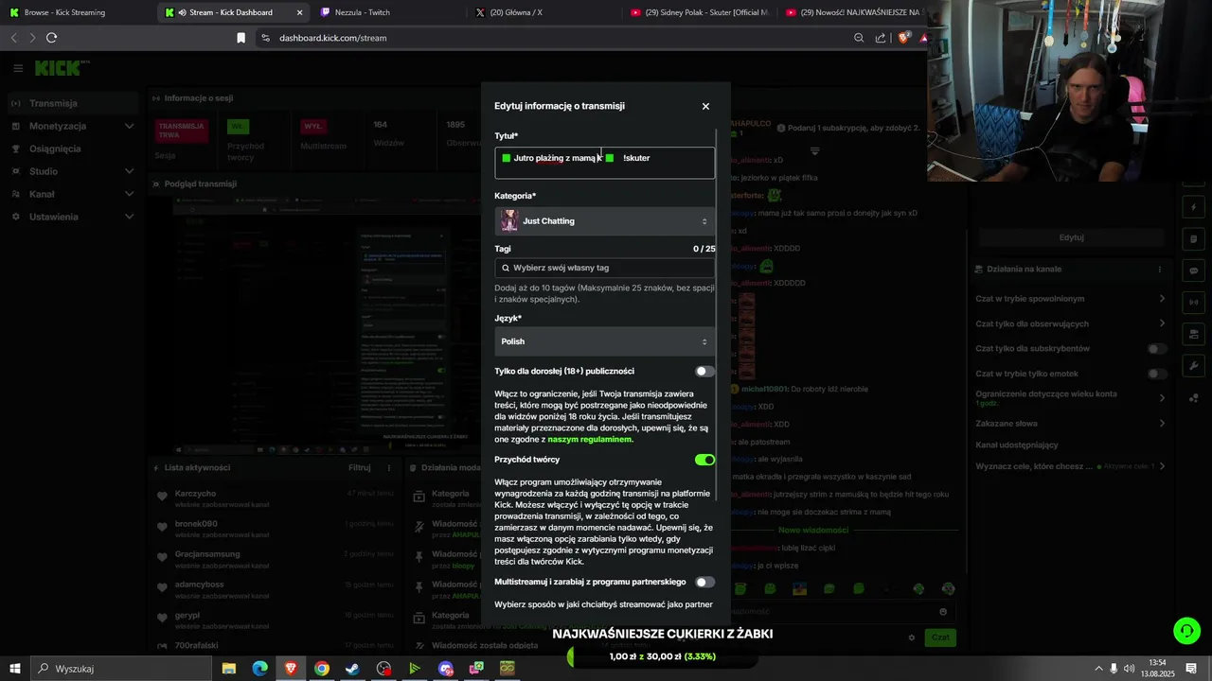Image resolution: width=1212 pixels, height=681 pixels.
Task: Toggle Multistream partner program switch
Action: pyautogui.click(x=704, y=582)
